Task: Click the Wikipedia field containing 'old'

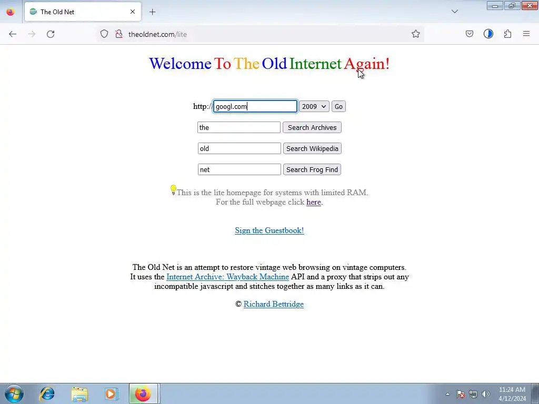Action: (x=239, y=148)
